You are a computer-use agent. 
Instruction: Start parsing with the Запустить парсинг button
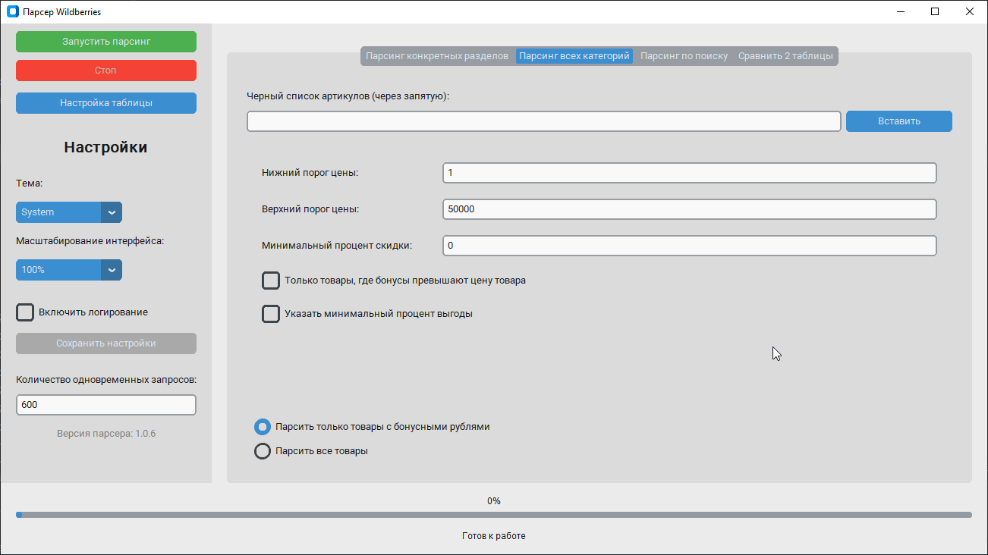[106, 42]
